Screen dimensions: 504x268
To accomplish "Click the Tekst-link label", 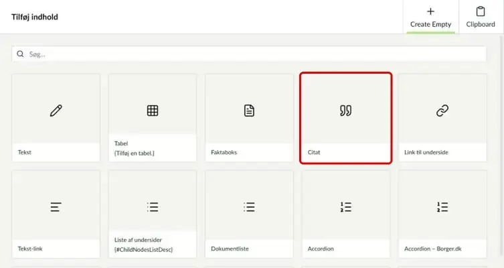I will click(30, 249).
